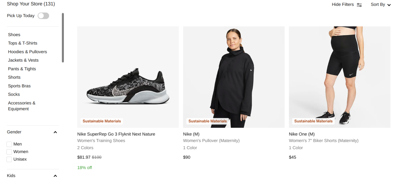This screenshot has width=403, height=179.
Task: Collapse the Gender filter section
Action: (x=55, y=132)
